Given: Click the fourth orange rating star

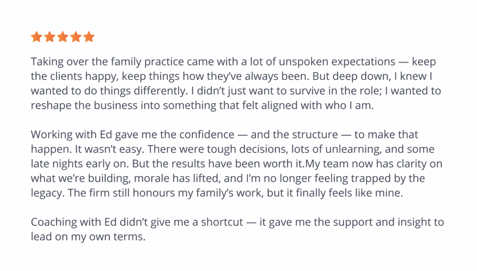Looking at the screenshot, I should click(76, 37).
